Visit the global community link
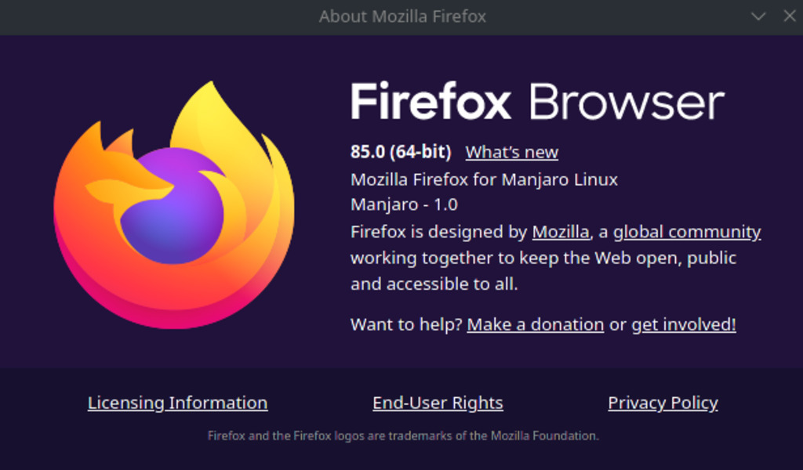The width and height of the screenshot is (803, 470). (686, 232)
